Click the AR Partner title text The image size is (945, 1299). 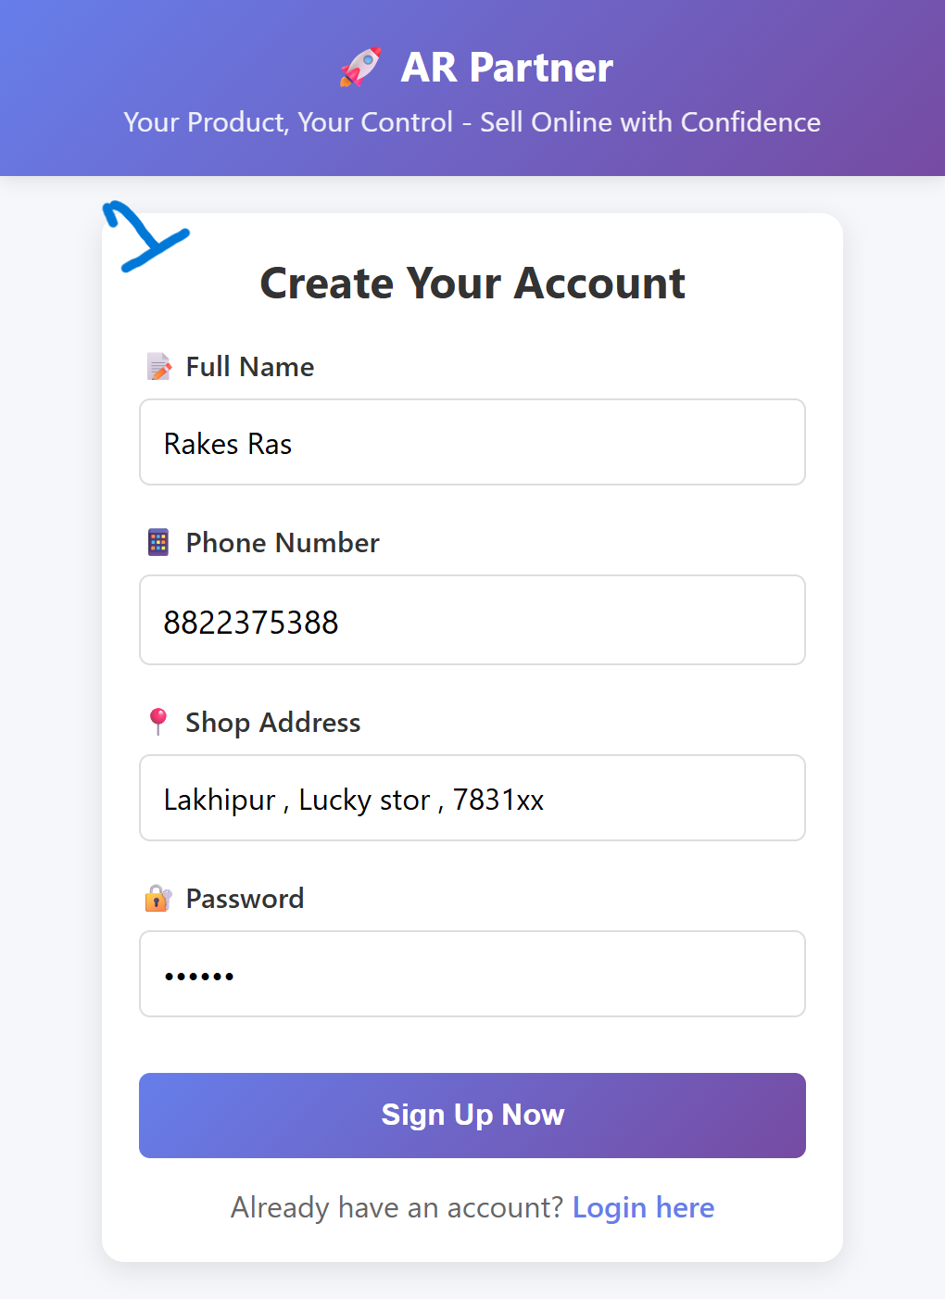click(507, 68)
